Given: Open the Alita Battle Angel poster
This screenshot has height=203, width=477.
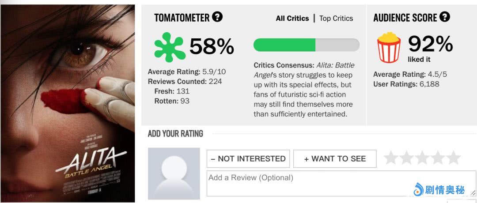Looking at the screenshot, I should (67, 101).
